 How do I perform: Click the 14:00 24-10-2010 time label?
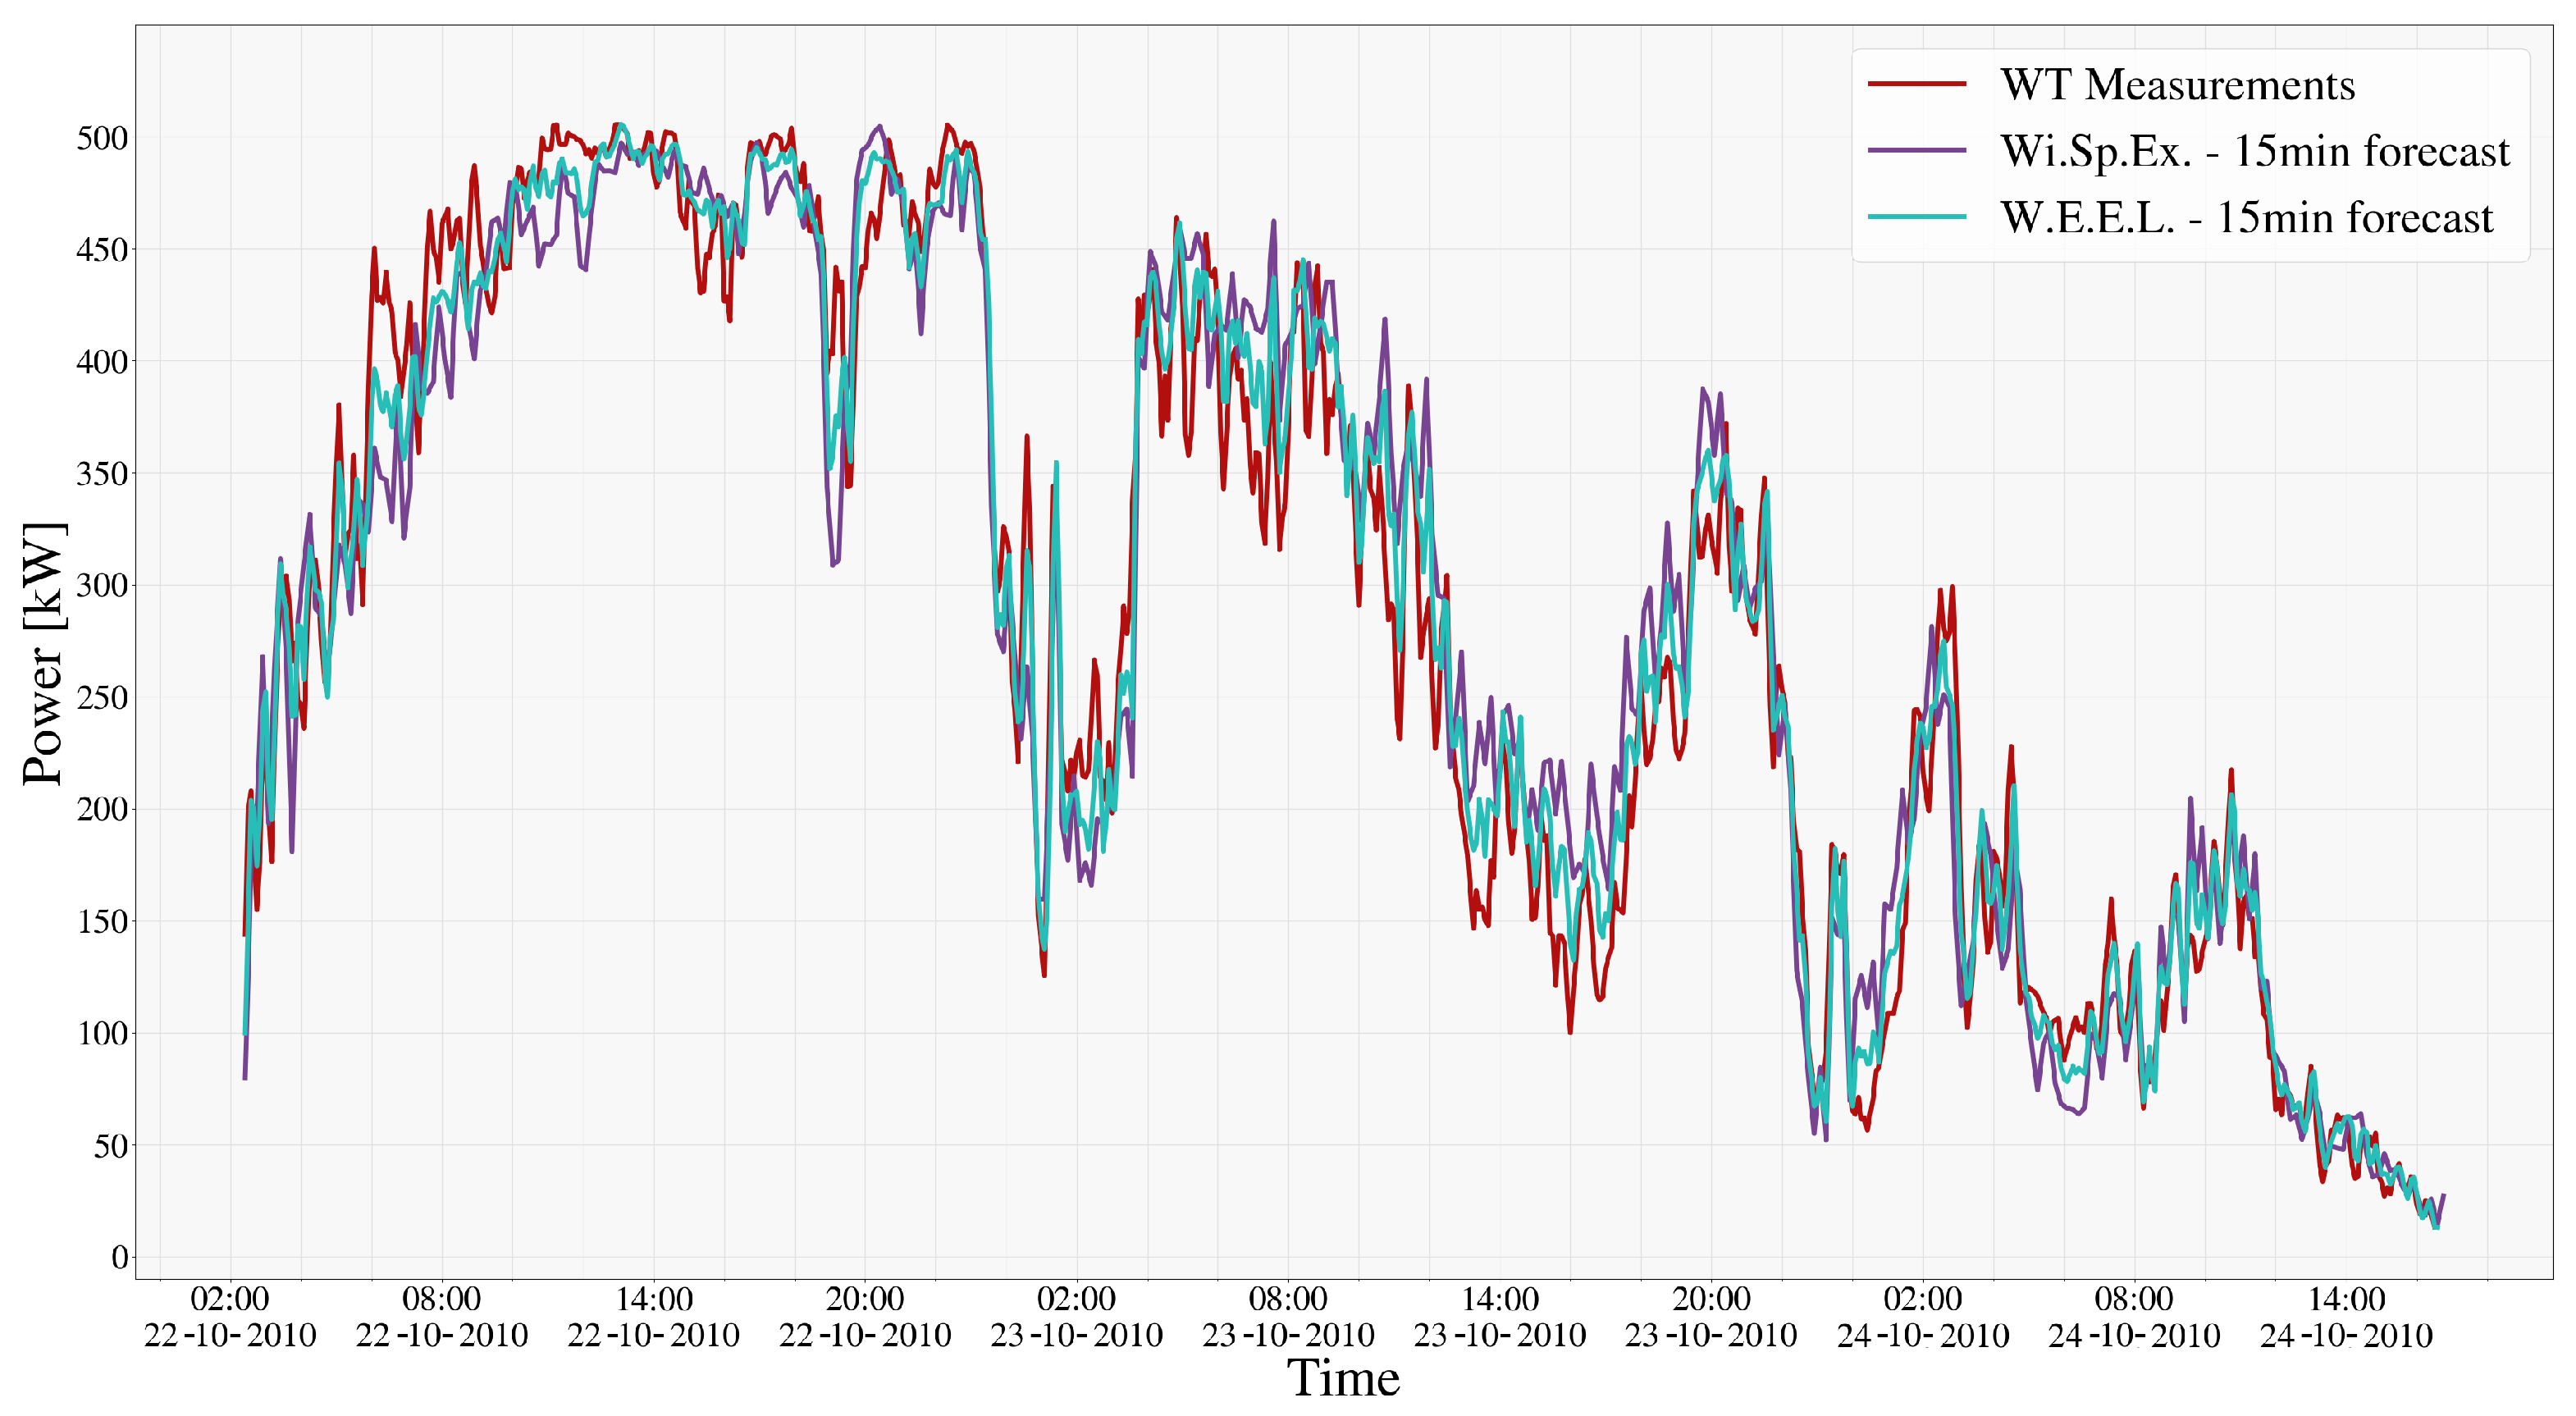coord(2346,1317)
